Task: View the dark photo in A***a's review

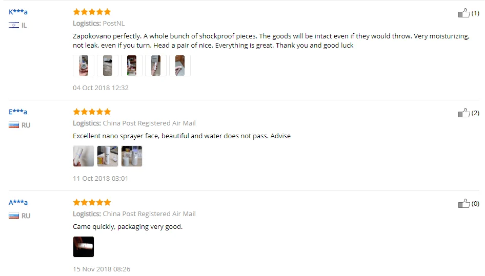Action: [84, 247]
